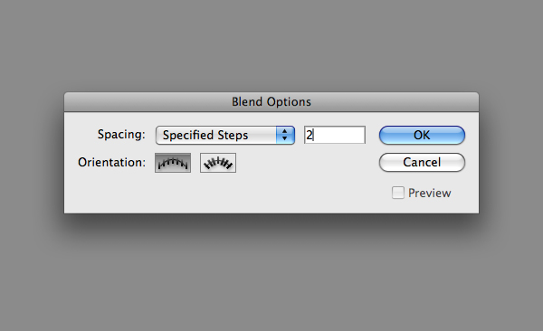Choose the second orientation button with tilted marks
Screen dimensions: 543x331
click(x=218, y=163)
